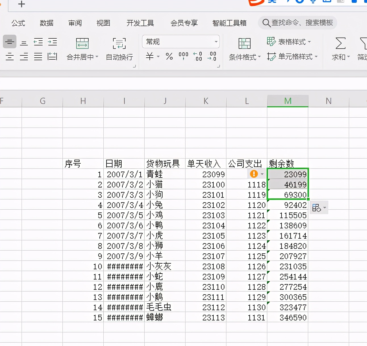
Task: Select column K header
Action: (206, 101)
